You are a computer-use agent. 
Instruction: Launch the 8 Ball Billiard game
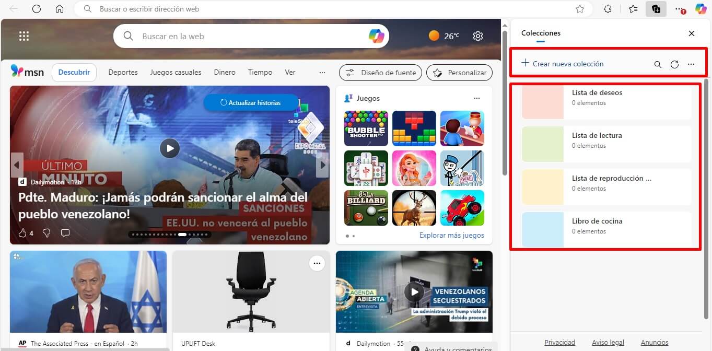pyautogui.click(x=366, y=208)
